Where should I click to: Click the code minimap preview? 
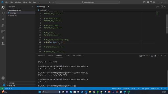click(x=157, y=13)
